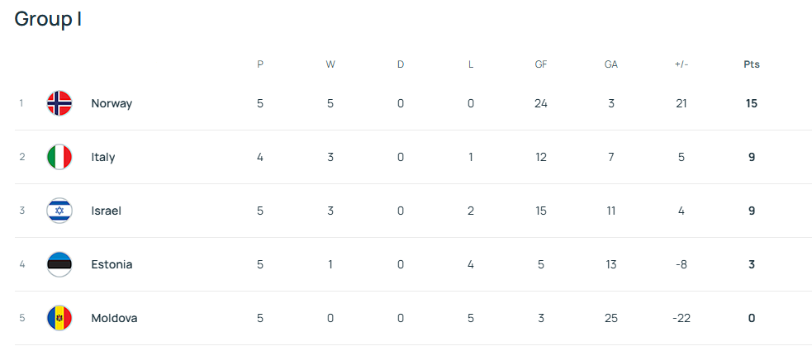The image size is (812, 351).
Task: Click the Group I heading
Action: click(48, 19)
